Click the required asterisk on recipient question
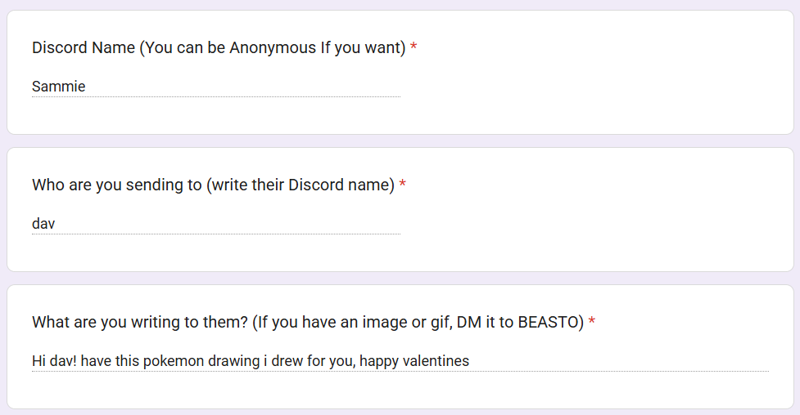The image size is (800, 415). (402, 185)
